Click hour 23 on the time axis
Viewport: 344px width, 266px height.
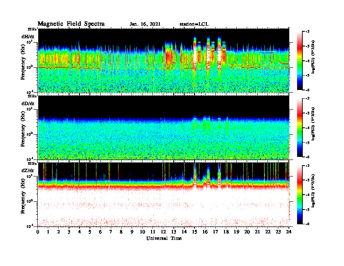(x=278, y=232)
